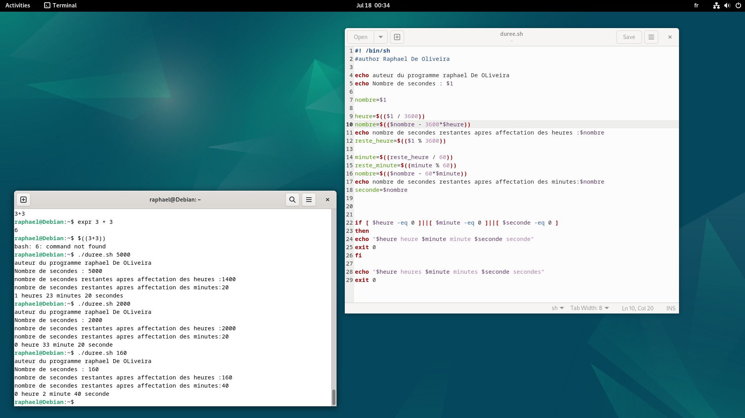Close the terminal window
The height and width of the screenshot is (418, 745).
[x=327, y=200]
